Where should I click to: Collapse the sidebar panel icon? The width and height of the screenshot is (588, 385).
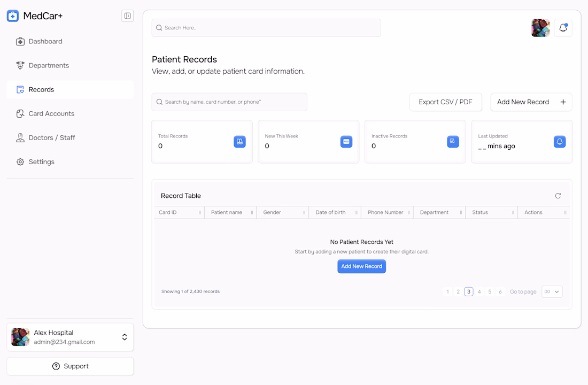(127, 16)
